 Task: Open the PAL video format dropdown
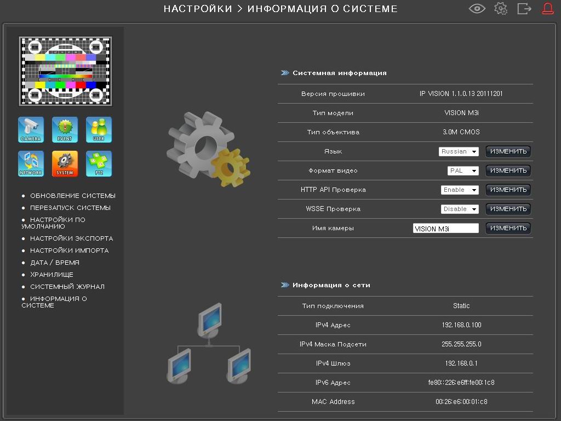pos(463,171)
